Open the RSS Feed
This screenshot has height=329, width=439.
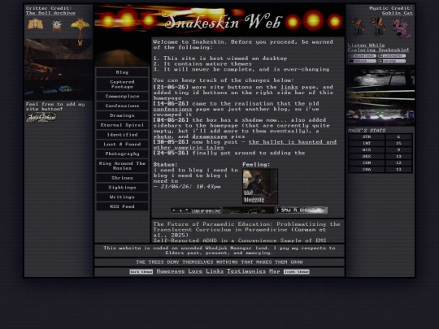point(122,206)
